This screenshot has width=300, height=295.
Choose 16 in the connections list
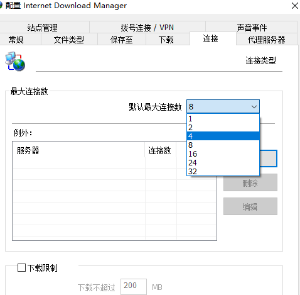(x=223, y=153)
